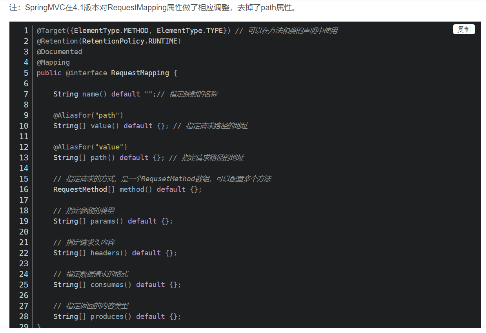Viewport: 486px width, 333px height.
Task: Click the comment 可以在方法和类的声明中使用
Action: click(x=286, y=31)
